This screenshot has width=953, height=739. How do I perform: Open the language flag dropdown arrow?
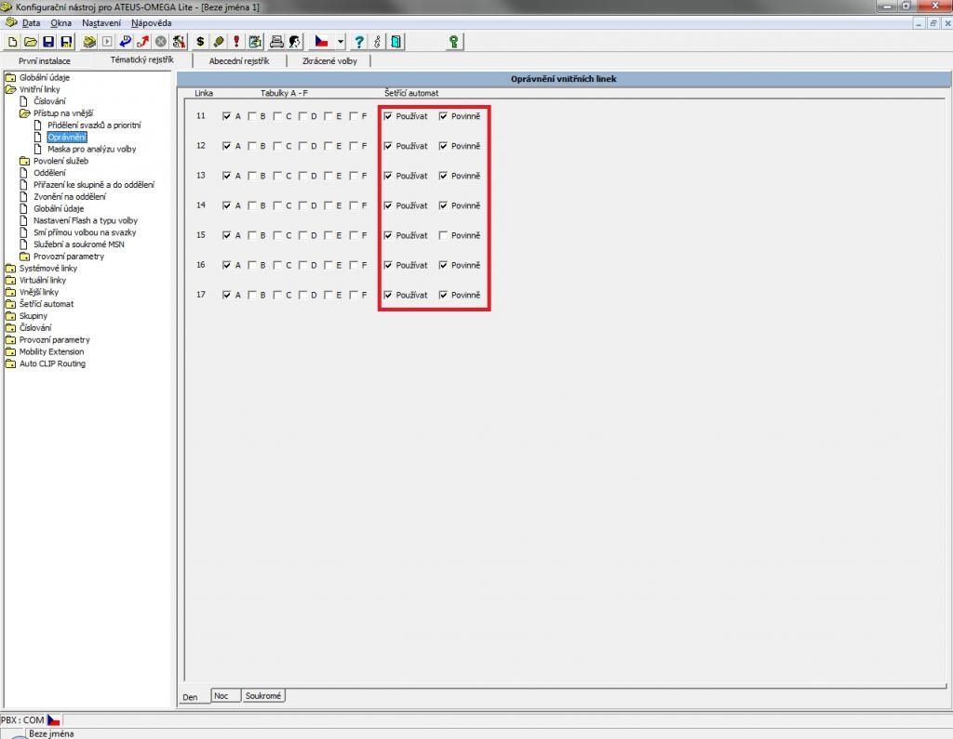click(x=341, y=42)
